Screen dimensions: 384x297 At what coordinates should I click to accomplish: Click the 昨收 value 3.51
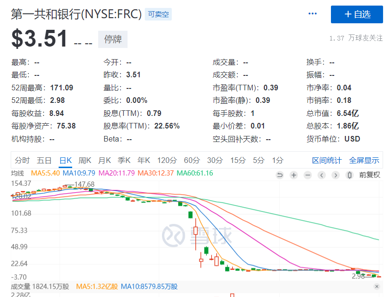tap(134, 74)
